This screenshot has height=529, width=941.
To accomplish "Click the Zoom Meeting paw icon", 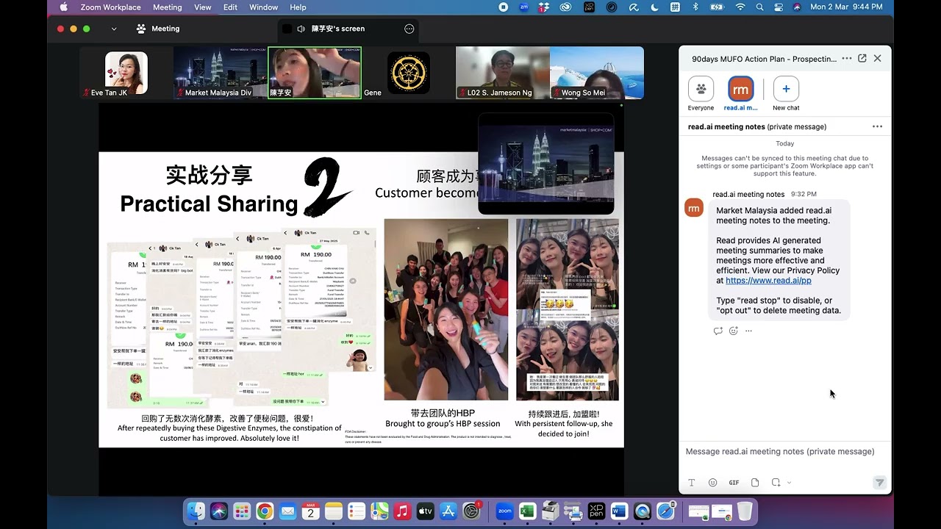I will pos(140,29).
